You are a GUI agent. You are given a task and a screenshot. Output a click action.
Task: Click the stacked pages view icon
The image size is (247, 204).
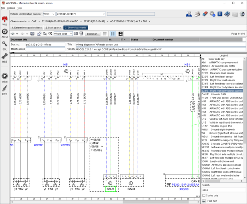pos(81,33)
